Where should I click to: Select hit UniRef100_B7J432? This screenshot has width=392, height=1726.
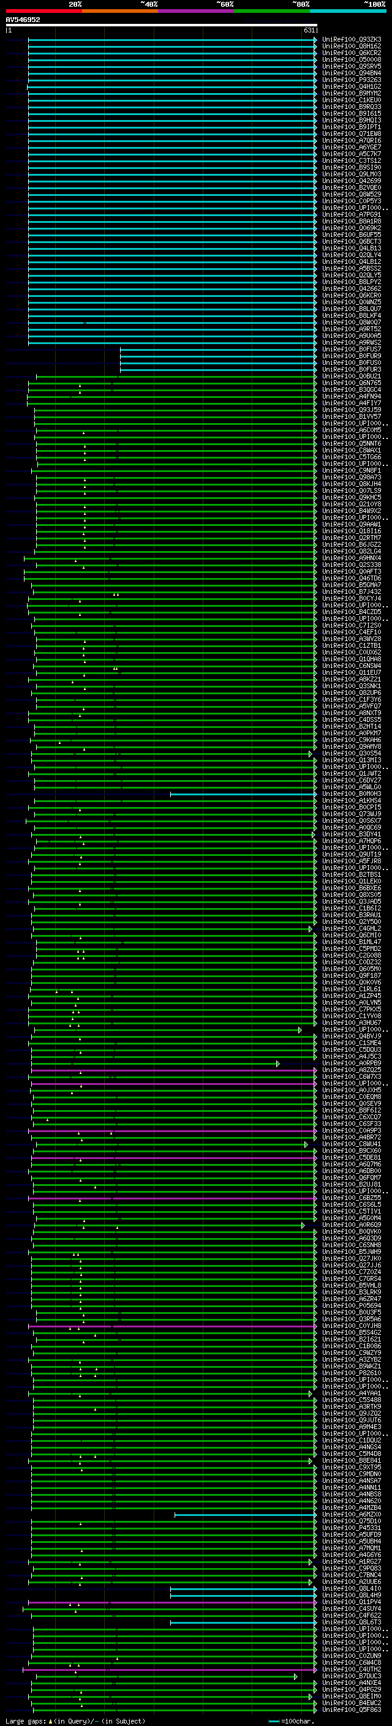coord(352,591)
